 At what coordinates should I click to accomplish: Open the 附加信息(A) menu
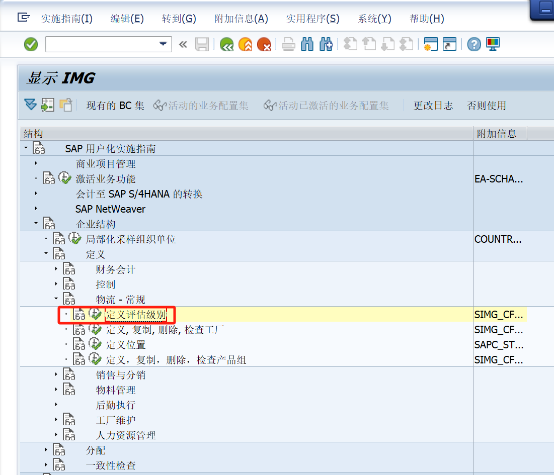coord(242,19)
